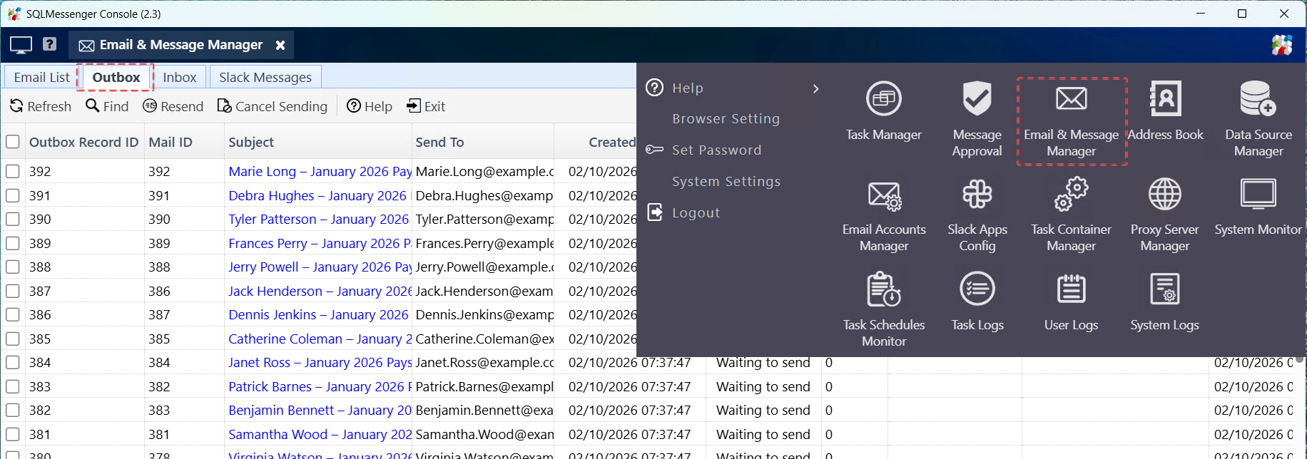
Task: Open Tyler Patterson subject link
Action: 319,219
